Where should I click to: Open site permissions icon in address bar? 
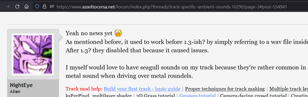pos(52,7)
